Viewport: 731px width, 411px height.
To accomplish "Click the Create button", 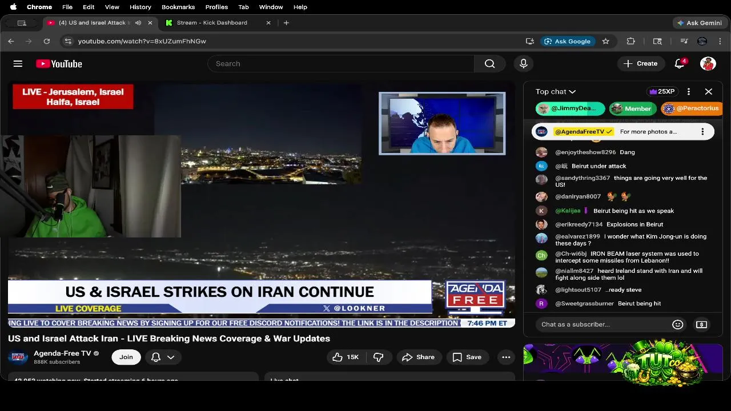I will click(x=641, y=64).
